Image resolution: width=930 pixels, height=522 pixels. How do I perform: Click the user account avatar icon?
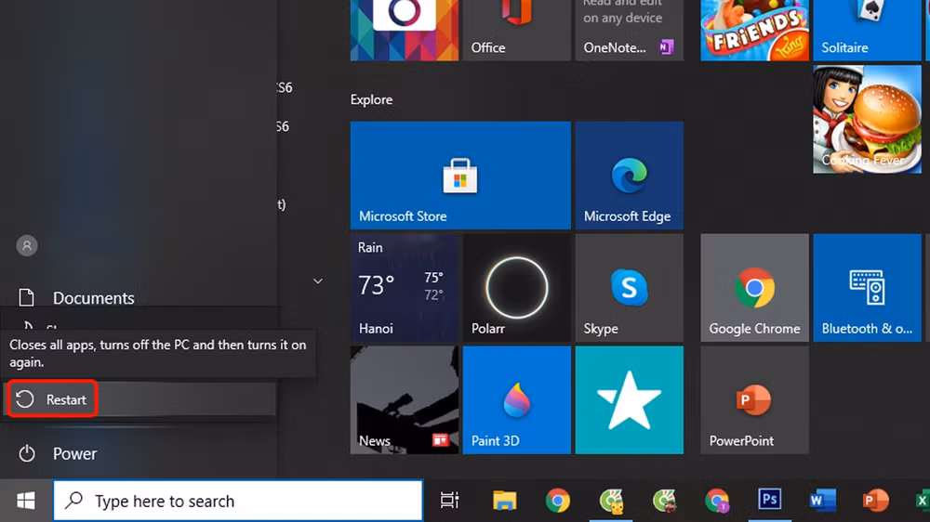(27, 245)
